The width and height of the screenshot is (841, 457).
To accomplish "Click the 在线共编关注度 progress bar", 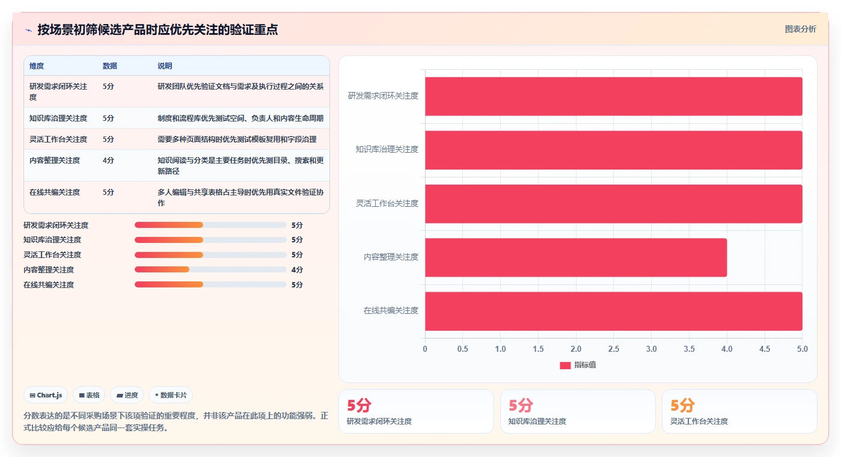I will (x=210, y=285).
